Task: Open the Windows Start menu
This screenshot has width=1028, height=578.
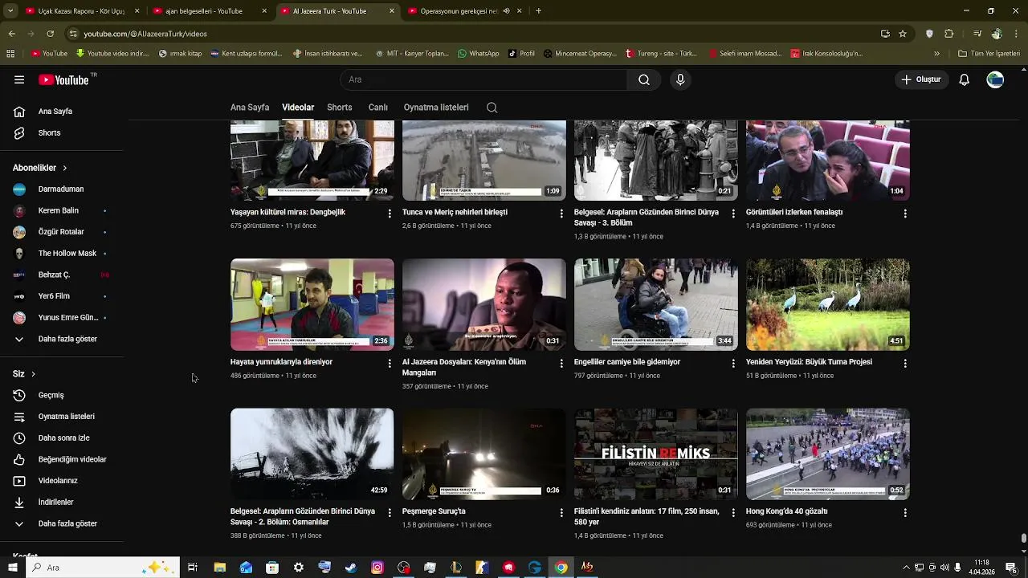Action: pos(12,568)
